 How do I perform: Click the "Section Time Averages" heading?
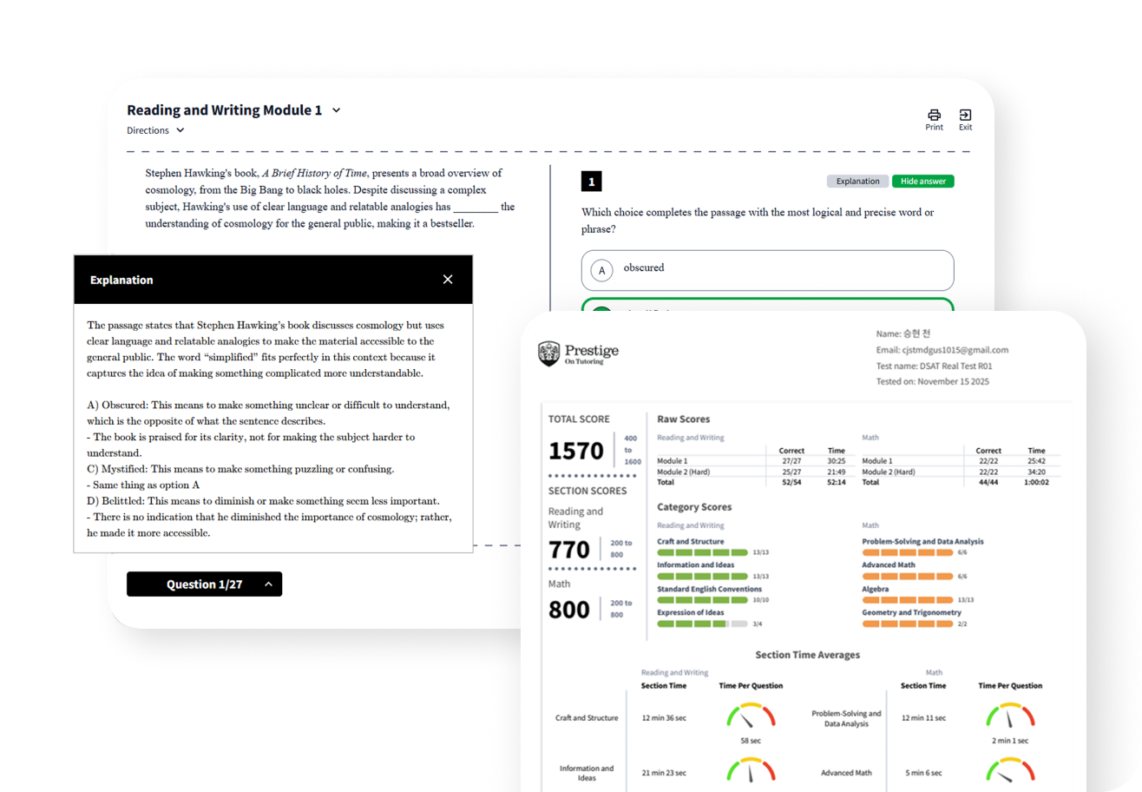tap(807, 655)
